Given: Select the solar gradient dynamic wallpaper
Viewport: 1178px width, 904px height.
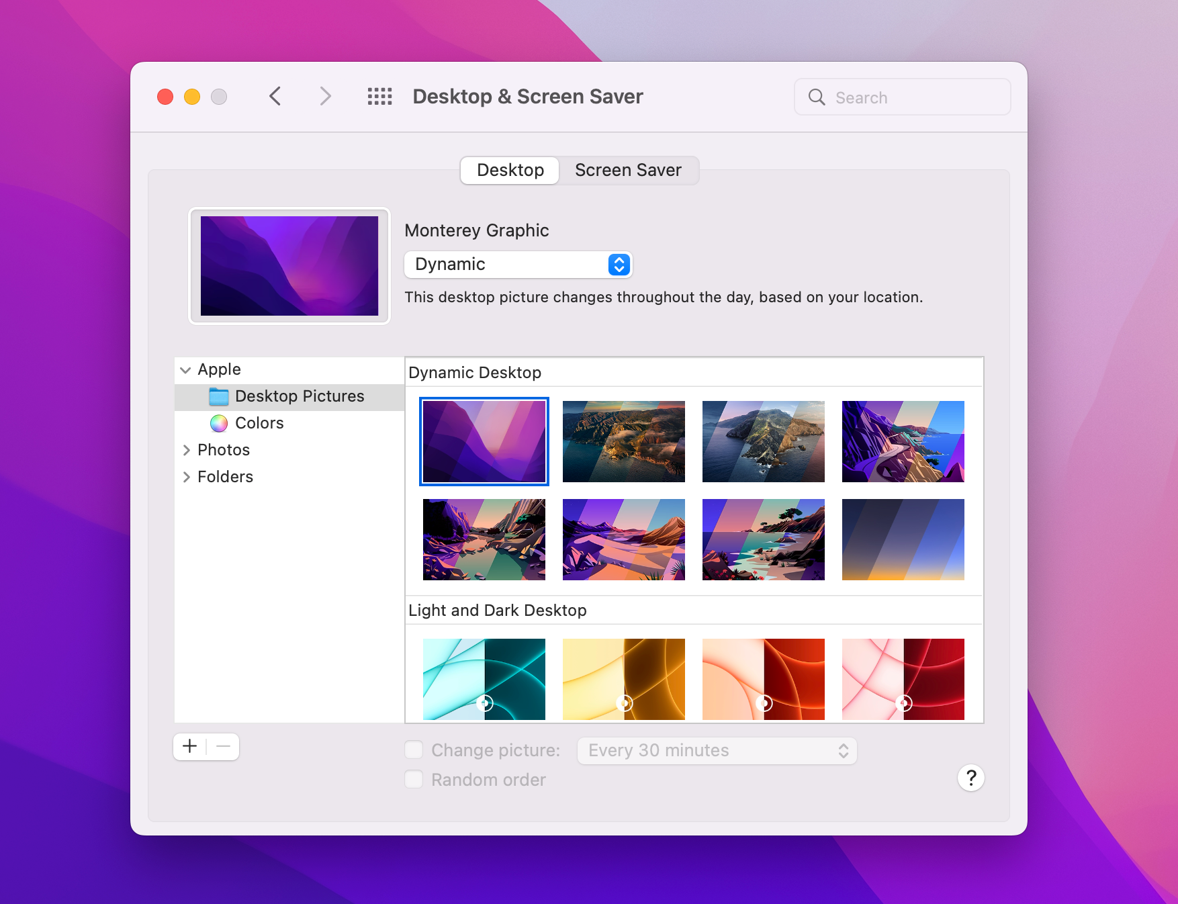Looking at the screenshot, I should click(903, 539).
